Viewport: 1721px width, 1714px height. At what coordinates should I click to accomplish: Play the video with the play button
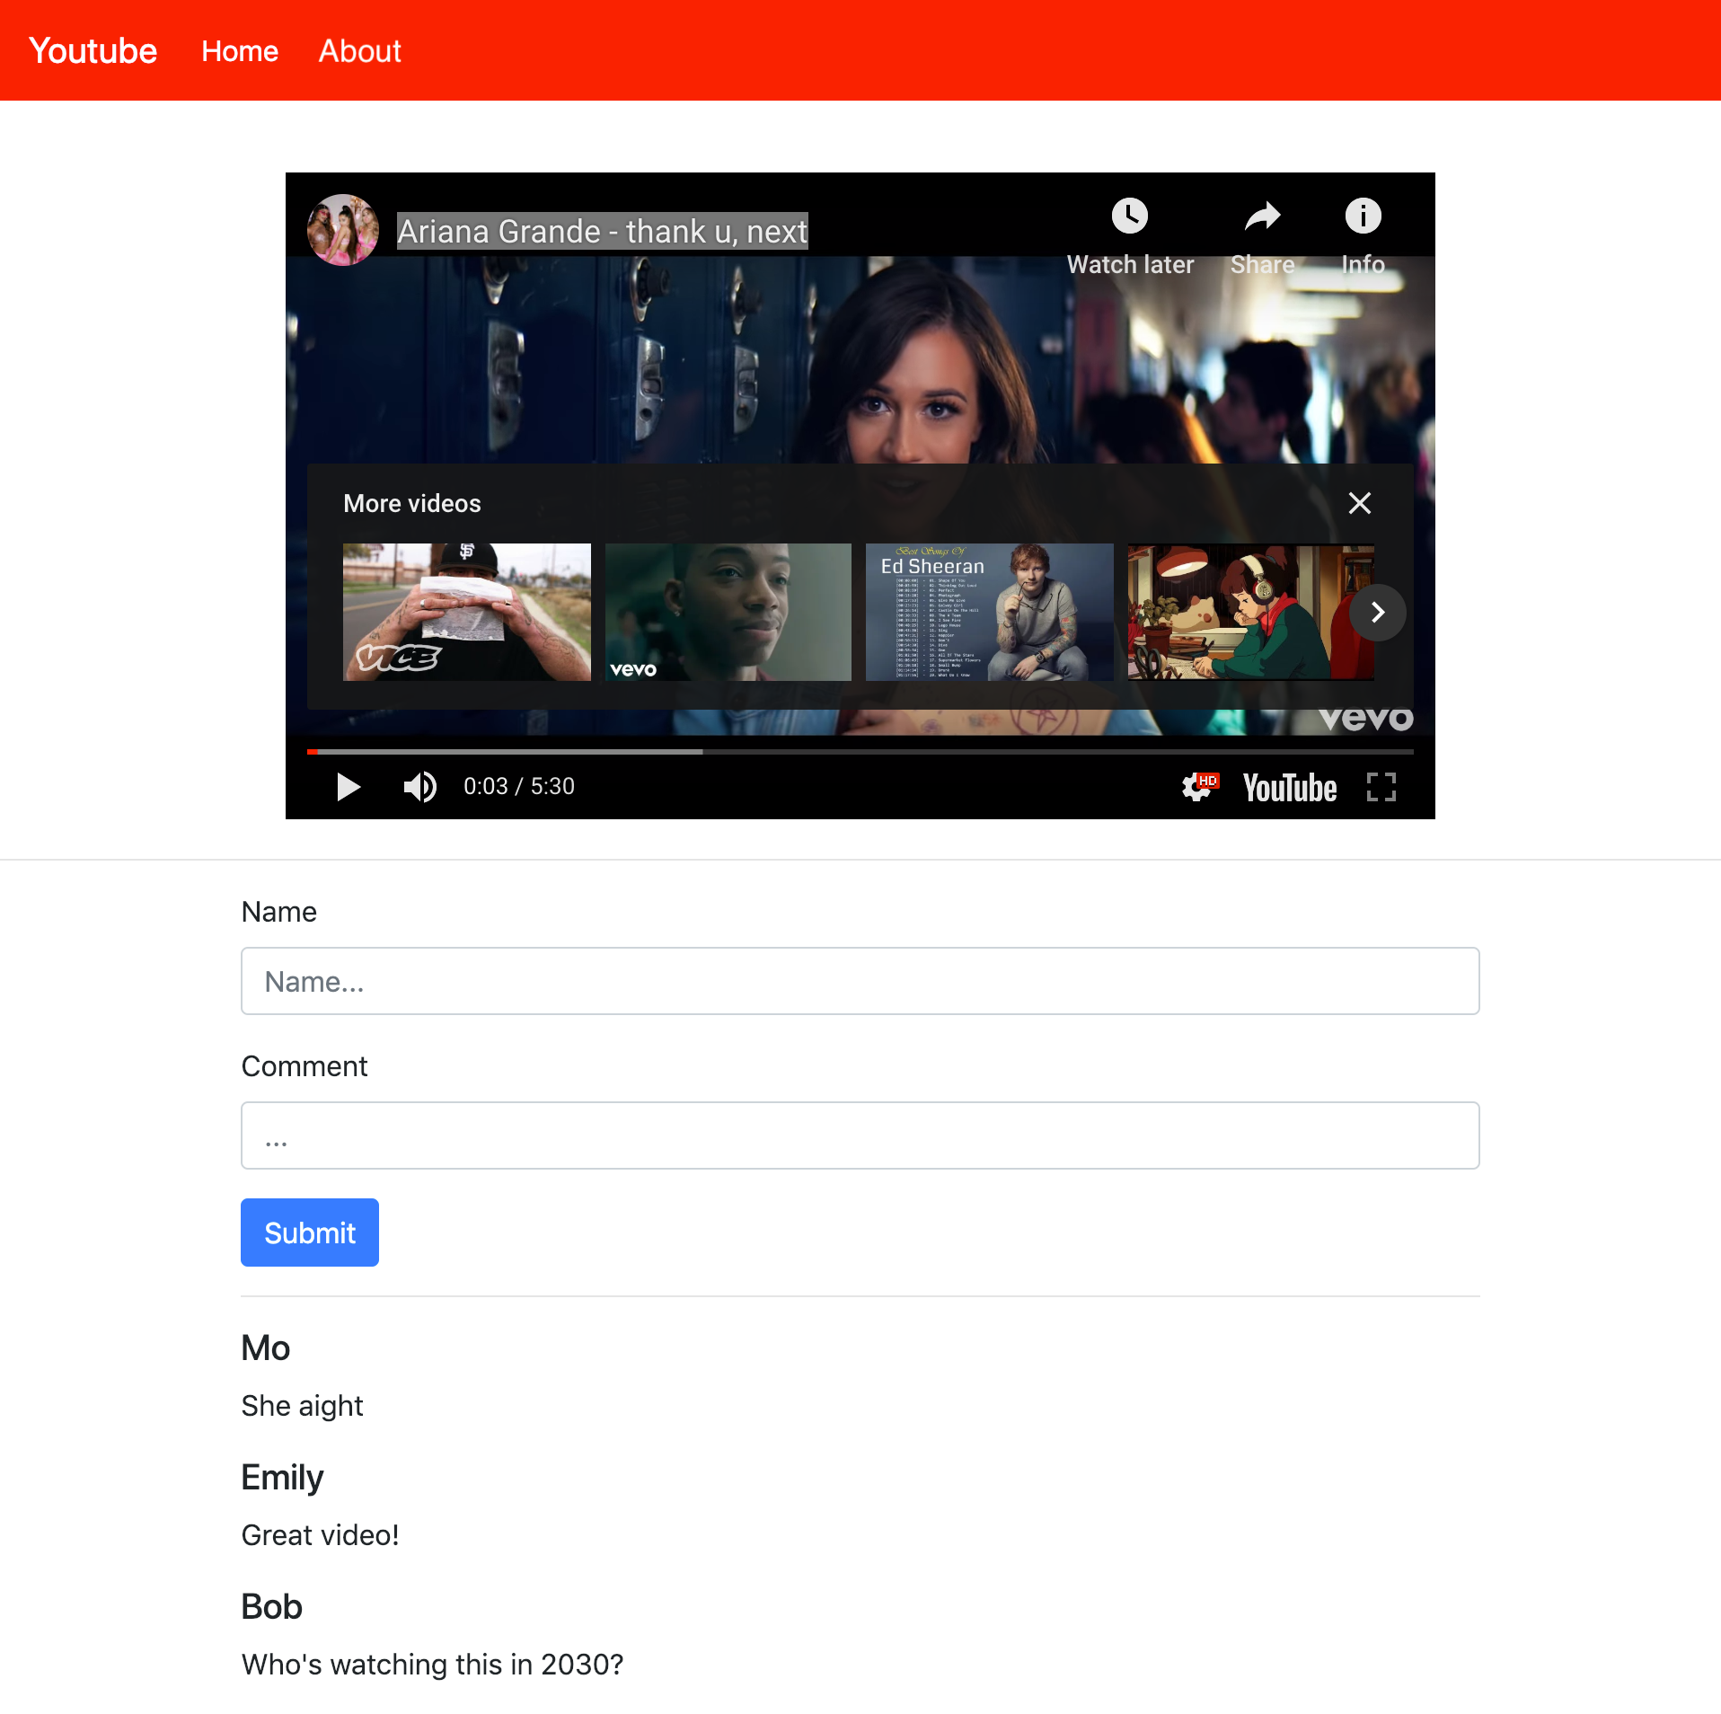click(x=348, y=787)
